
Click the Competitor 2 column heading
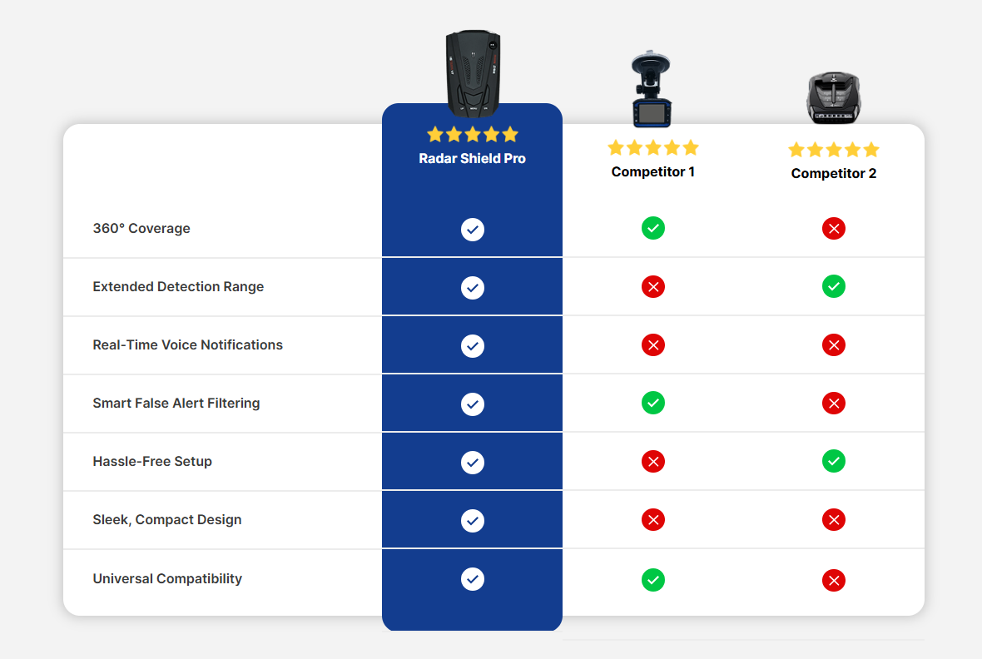point(834,174)
